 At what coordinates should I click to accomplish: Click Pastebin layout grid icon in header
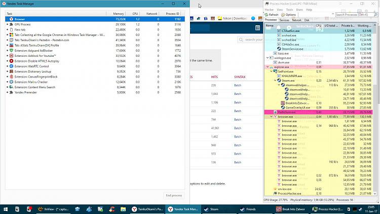257,28
